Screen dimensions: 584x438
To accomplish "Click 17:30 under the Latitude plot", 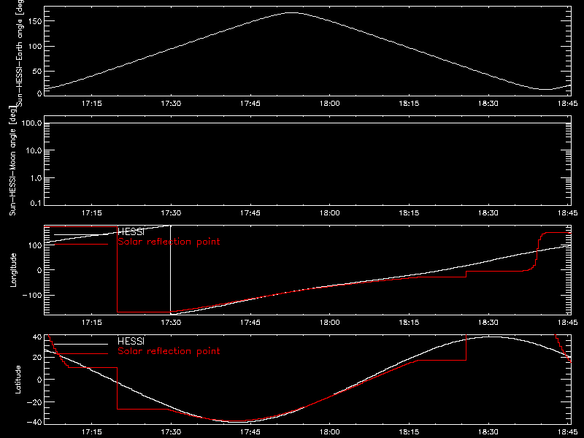I will pos(171,431).
